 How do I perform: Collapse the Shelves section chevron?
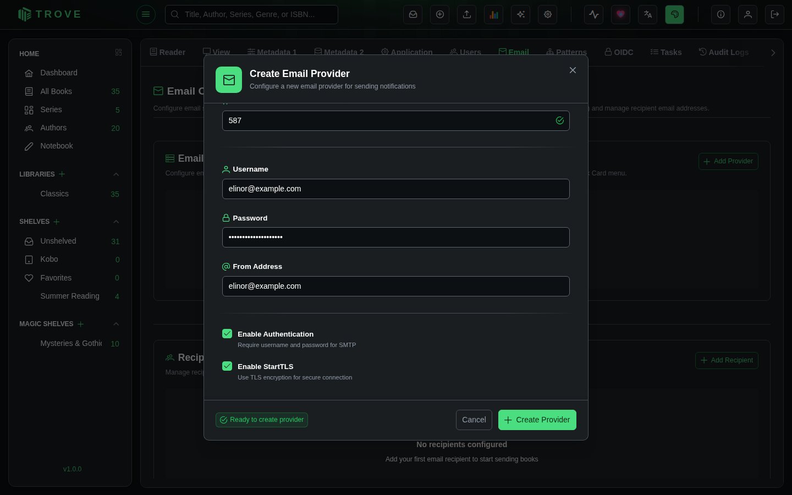116,222
